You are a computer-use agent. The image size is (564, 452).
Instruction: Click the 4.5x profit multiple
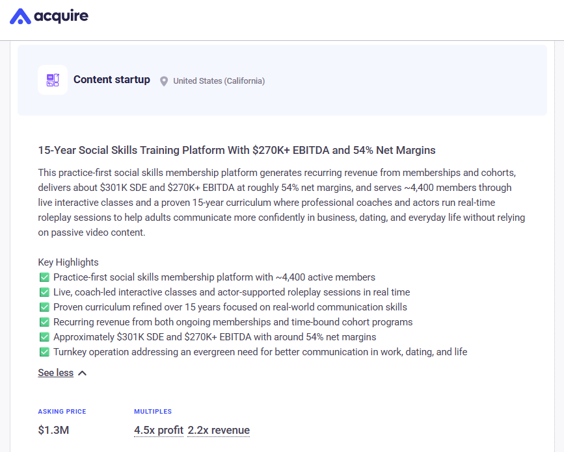tap(159, 430)
